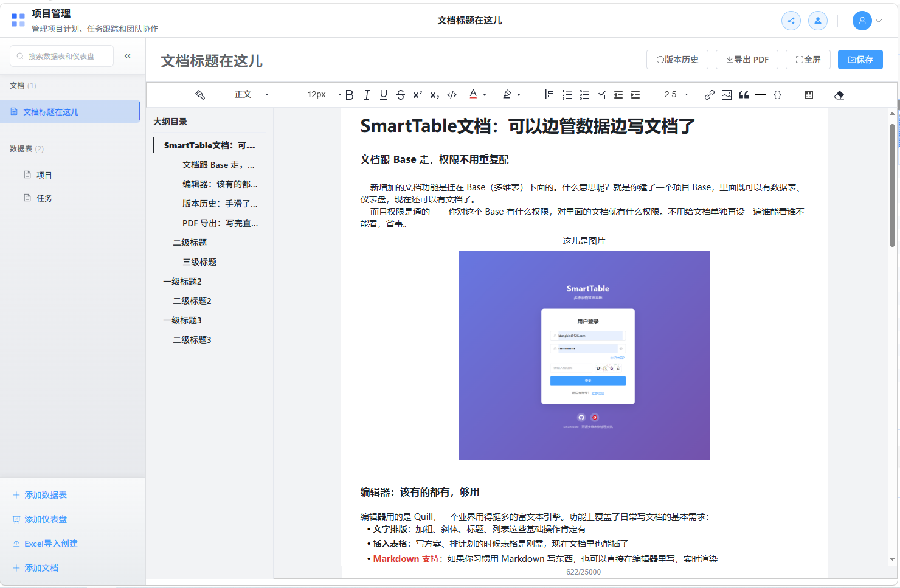This screenshot has height=588, width=900.
Task: Toggle inline code formatting
Action: (452, 95)
